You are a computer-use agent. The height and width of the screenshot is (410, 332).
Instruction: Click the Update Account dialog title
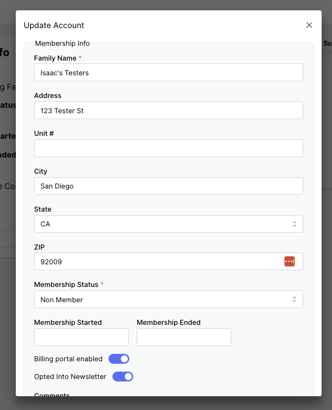coord(54,25)
